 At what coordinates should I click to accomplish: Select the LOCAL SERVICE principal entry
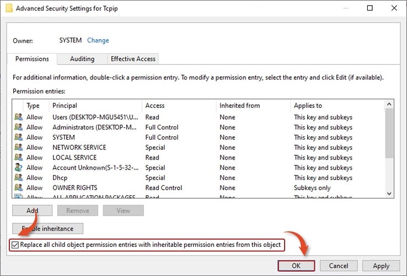pos(74,157)
